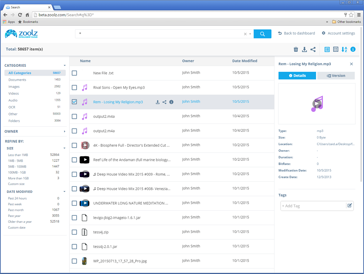Viewport: 364px width, 274px height.
Task: Click the trash delete icon in toolbar
Action: click(296, 49)
